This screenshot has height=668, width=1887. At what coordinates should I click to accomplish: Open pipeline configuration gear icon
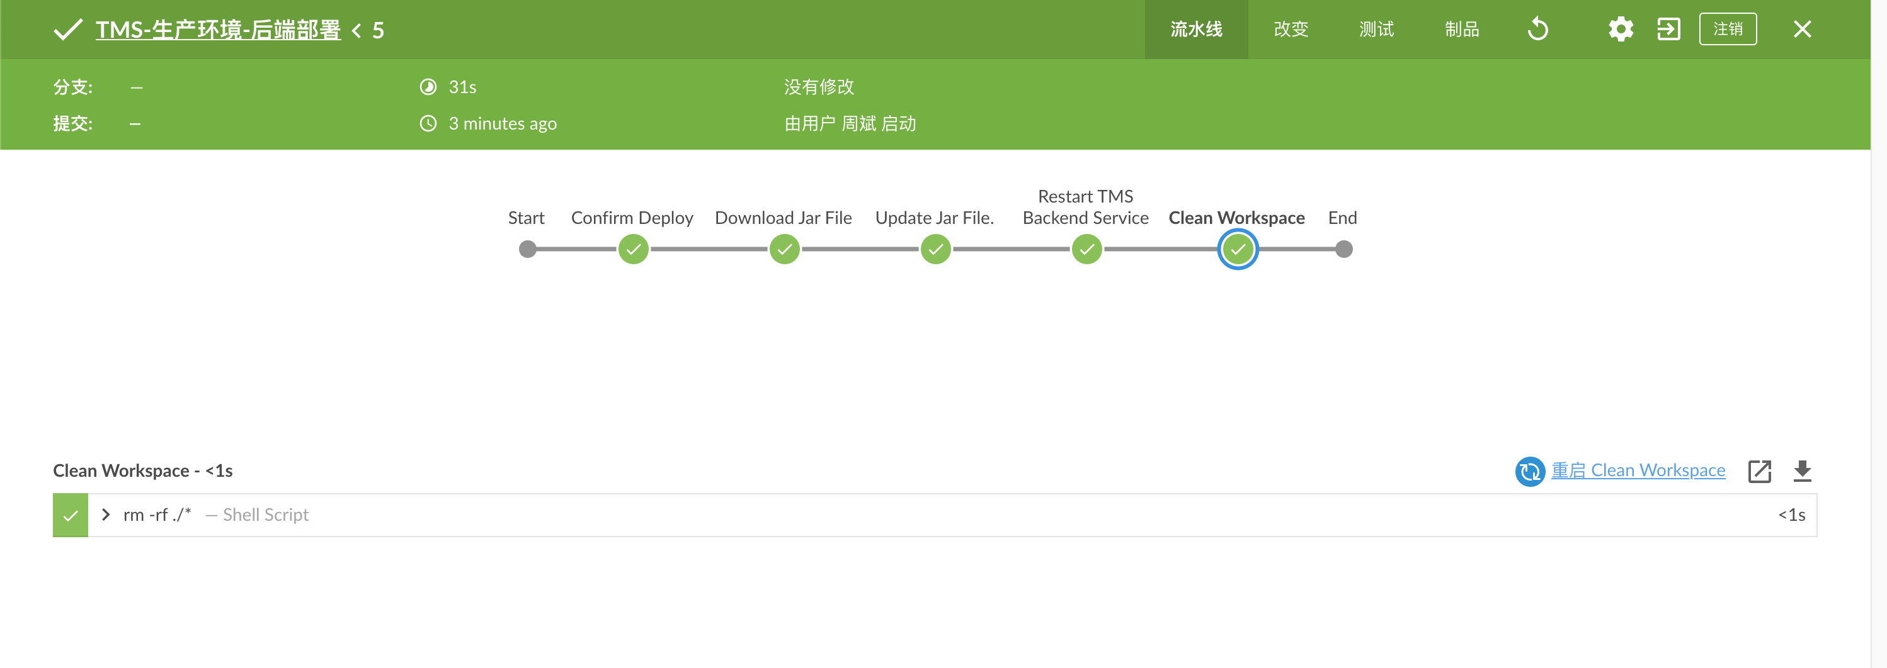1621,30
